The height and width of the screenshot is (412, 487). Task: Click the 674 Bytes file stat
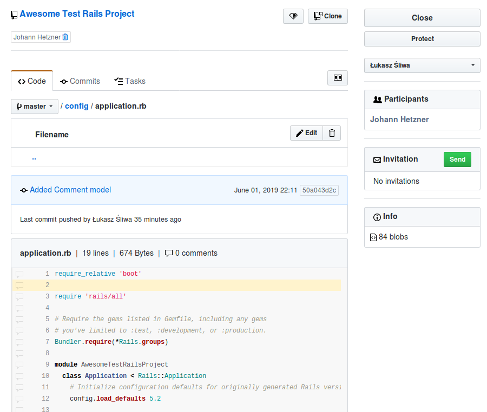click(x=136, y=253)
